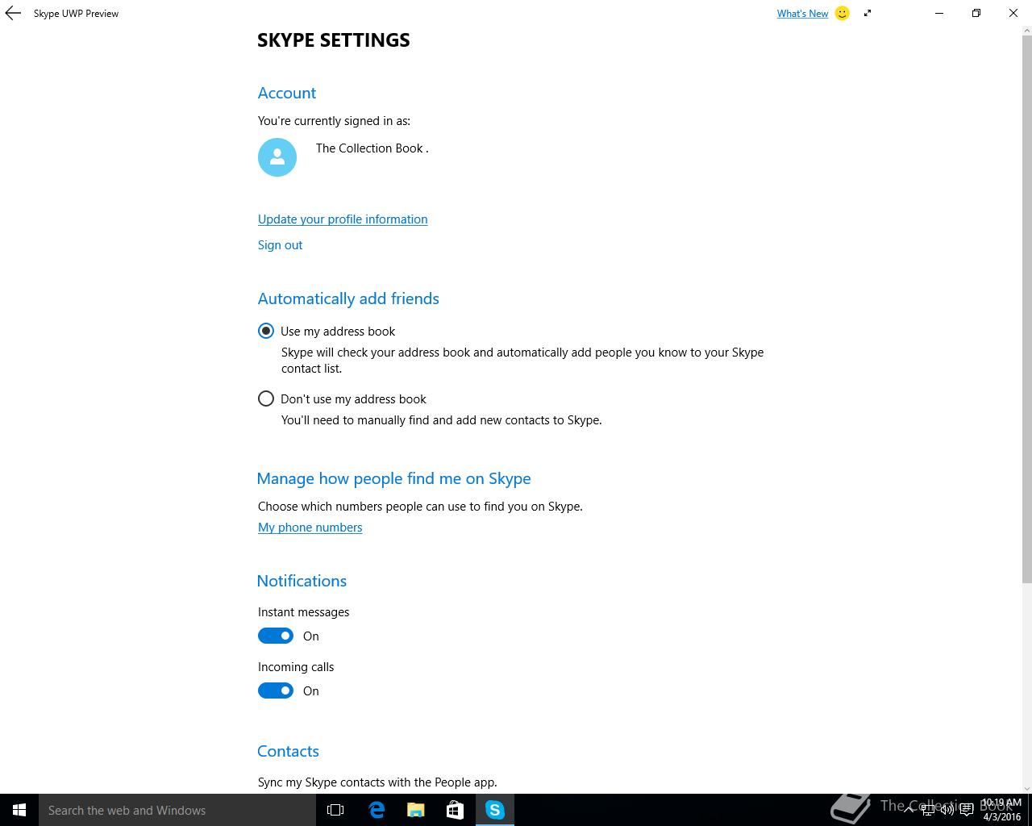
Task: Select Don't use my address book
Action: coord(342,398)
